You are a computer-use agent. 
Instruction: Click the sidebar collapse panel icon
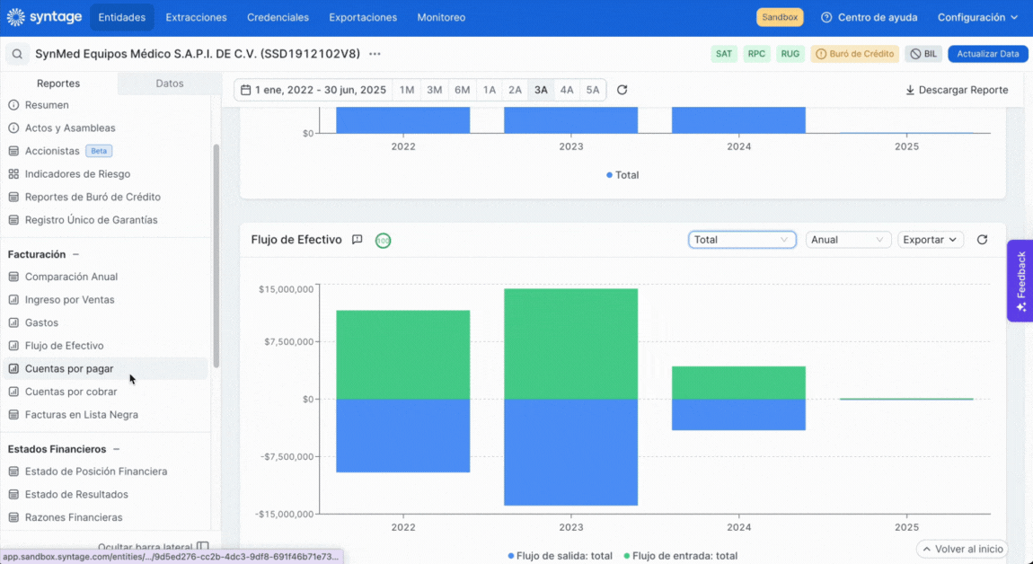click(203, 547)
